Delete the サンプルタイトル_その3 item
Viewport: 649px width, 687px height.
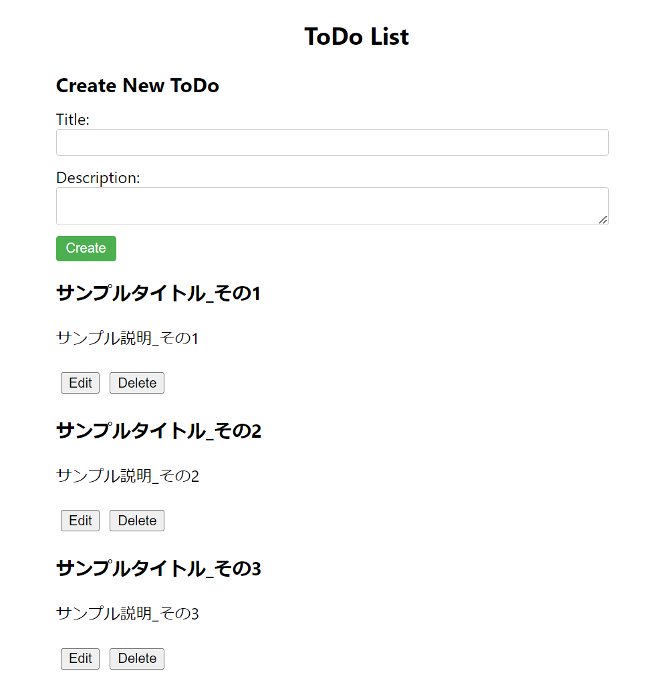[x=137, y=658]
